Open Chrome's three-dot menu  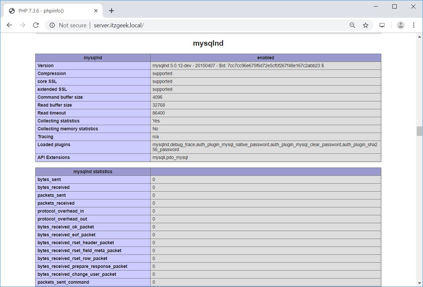414,25
